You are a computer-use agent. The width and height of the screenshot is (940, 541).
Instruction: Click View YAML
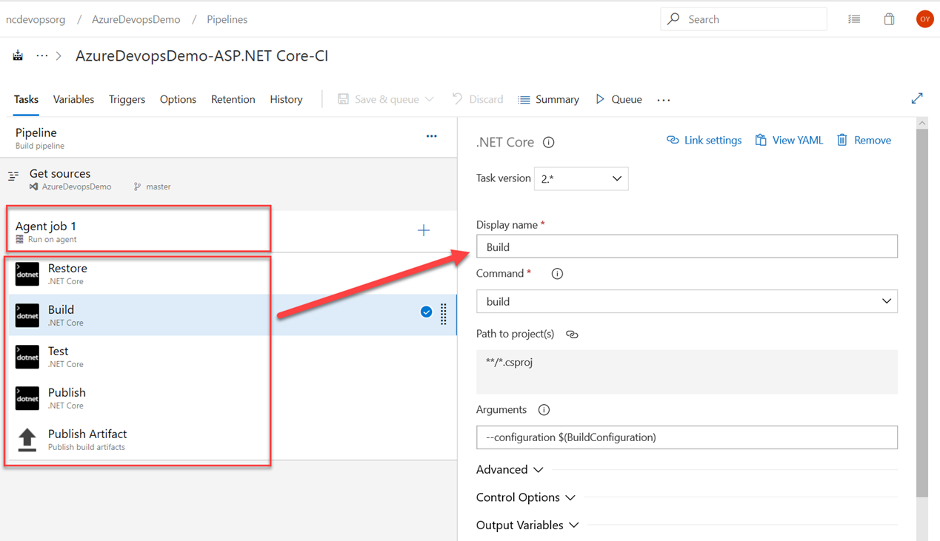pos(789,140)
